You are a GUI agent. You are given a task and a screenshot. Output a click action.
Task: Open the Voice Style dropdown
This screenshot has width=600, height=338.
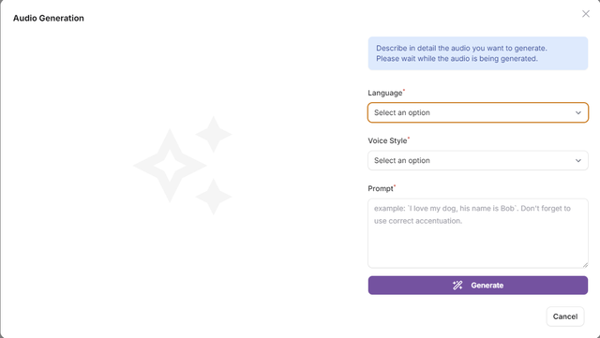coord(478,160)
